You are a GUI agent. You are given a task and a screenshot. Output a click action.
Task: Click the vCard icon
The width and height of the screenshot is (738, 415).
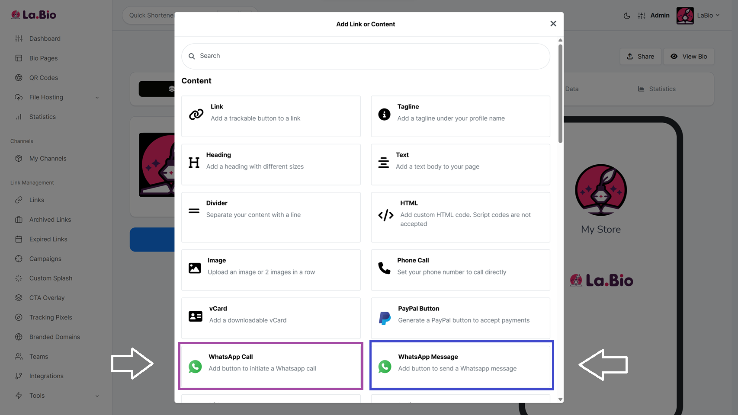pos(195,316)
